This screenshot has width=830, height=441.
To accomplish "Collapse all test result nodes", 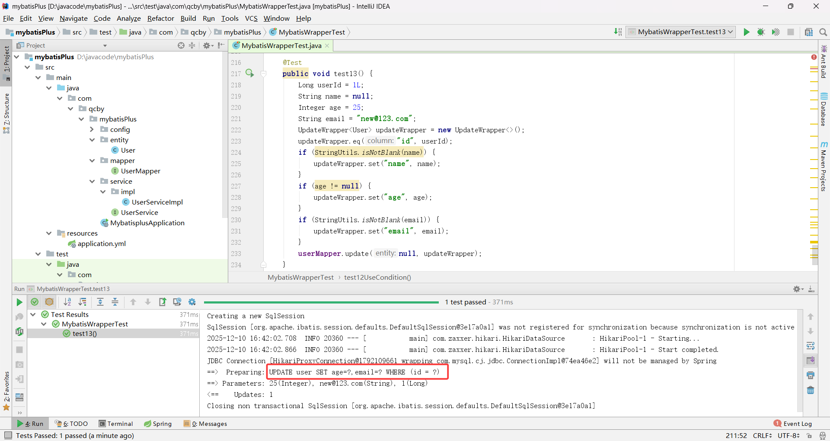I will (115, 302).
